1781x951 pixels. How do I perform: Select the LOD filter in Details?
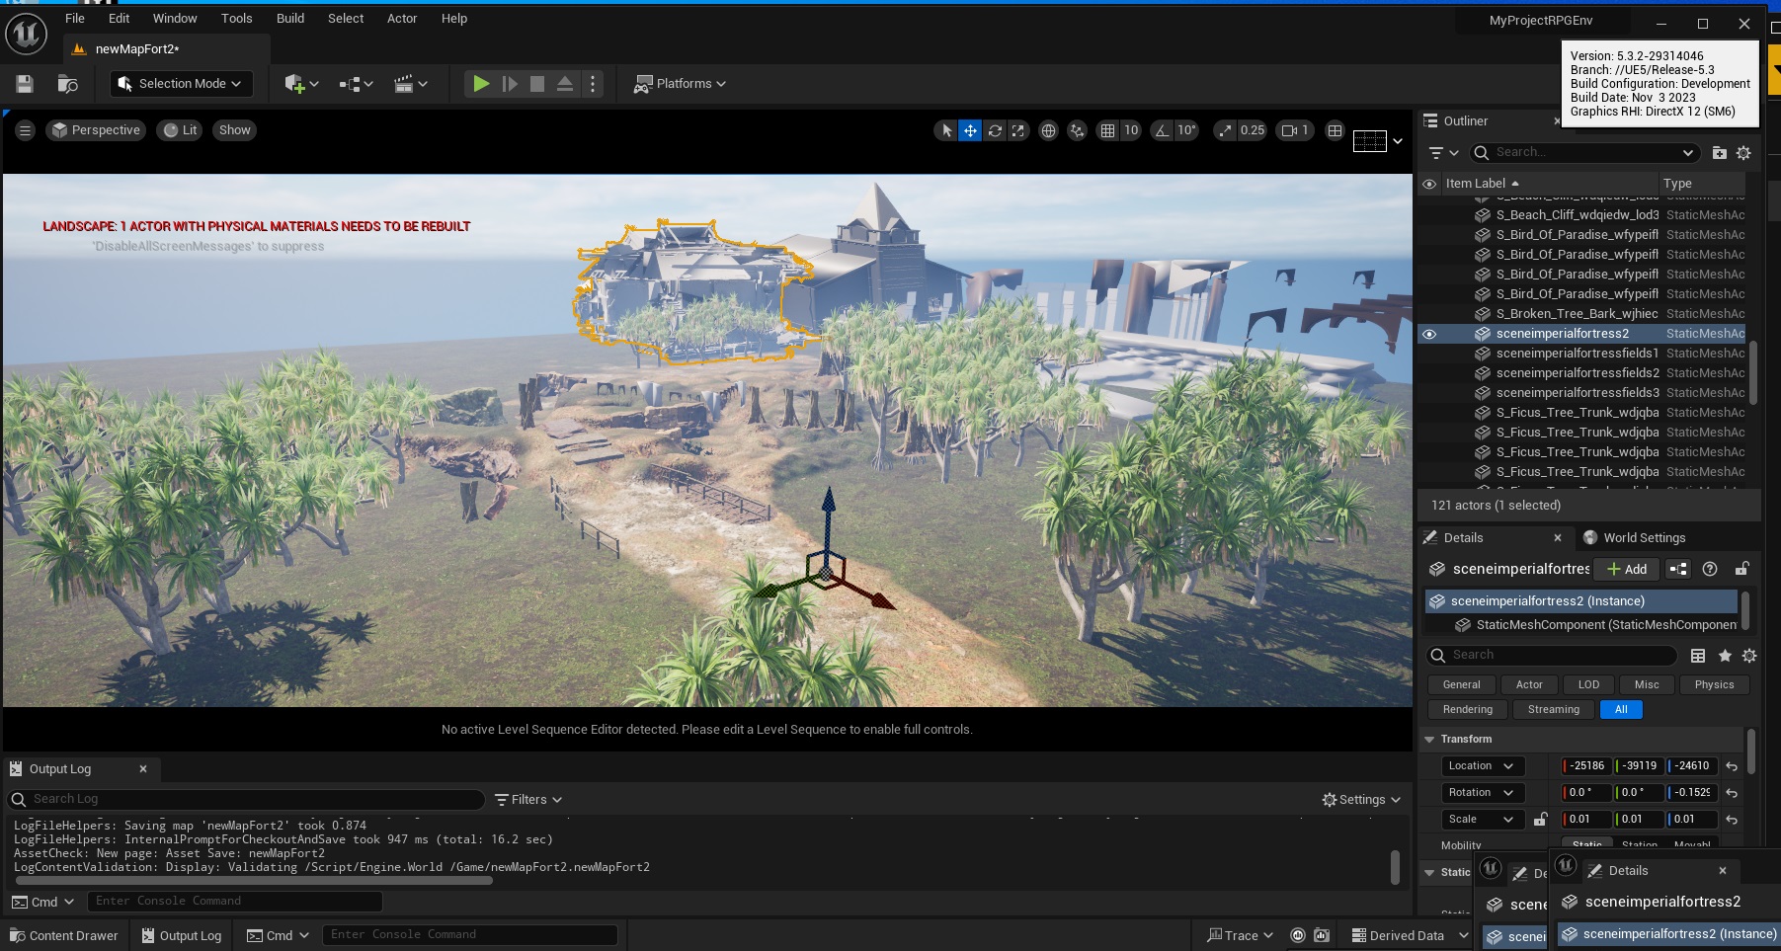click(x=1588, y=684)
